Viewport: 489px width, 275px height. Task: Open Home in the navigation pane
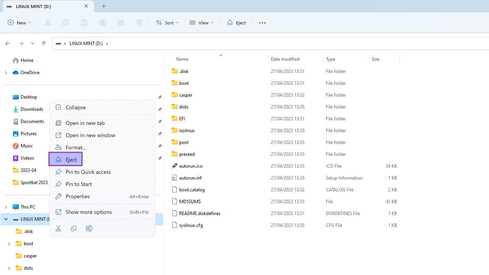23,60
